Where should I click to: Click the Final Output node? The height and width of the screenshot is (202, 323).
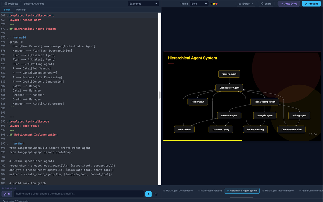(198, 102)
